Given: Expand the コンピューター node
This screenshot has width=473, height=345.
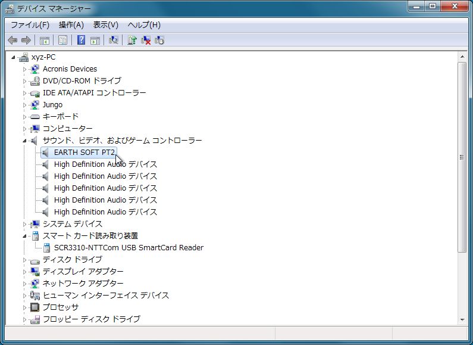Looking at the screenshot, I should pyautogui.click(x=25, y=129).
